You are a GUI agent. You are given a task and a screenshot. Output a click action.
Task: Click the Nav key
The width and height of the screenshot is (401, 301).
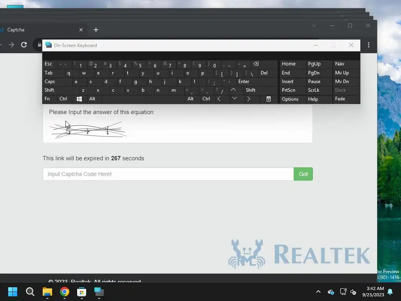tap(346, 64)
